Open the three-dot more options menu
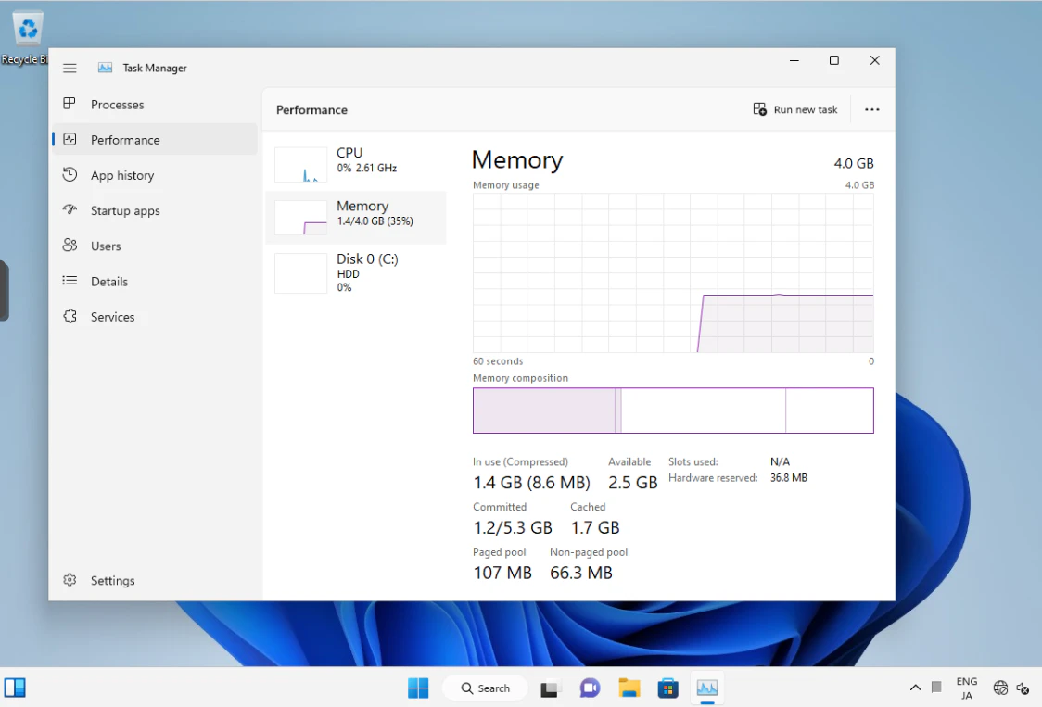1042x707 pixels. (x=871, y=109)
